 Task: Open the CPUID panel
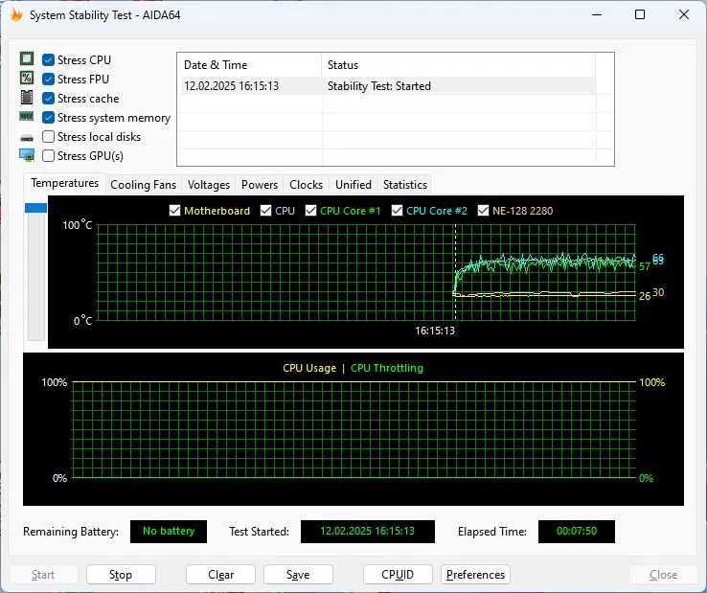click(x=398, y=575)
